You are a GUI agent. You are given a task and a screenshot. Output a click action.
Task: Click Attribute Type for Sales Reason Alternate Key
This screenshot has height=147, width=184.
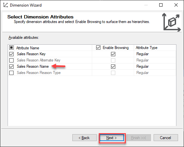tap(155, 60)
